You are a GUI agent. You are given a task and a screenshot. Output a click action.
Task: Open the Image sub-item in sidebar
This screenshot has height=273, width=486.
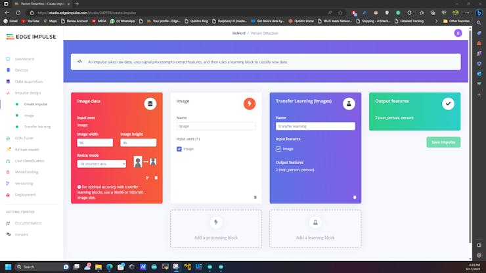coord(29,115)
